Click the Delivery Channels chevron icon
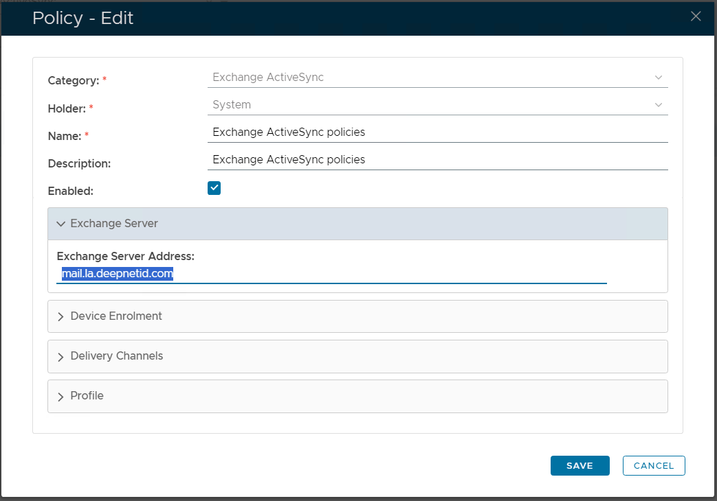Screen dimensions: 717x501 coord(61,357)
